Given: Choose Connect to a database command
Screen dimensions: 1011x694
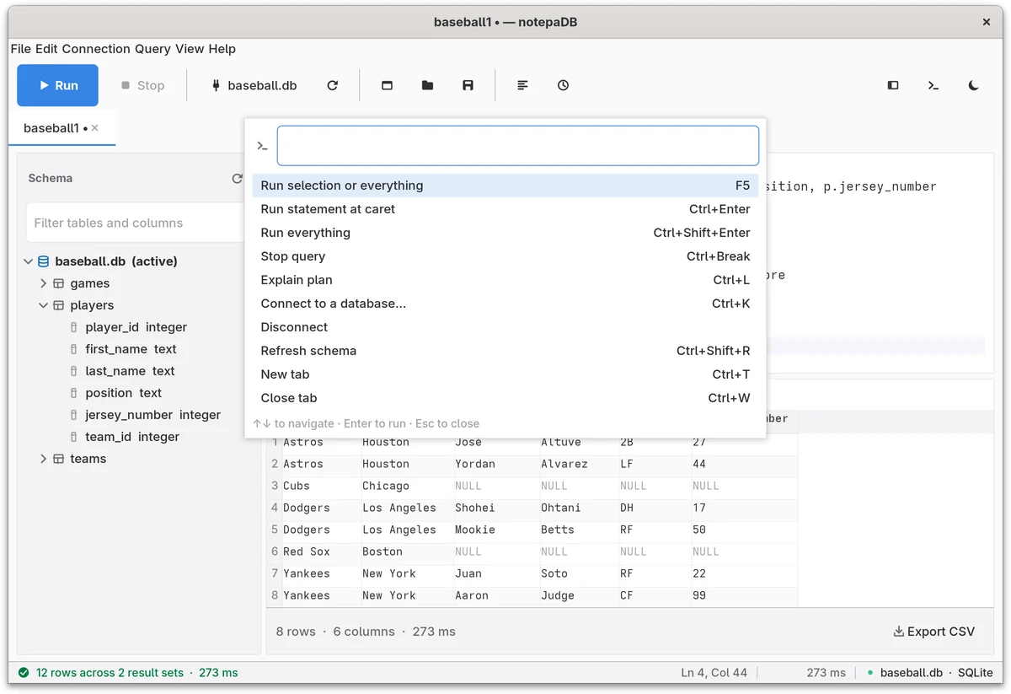Looking at the screenshot, I should tap(505, 304).
